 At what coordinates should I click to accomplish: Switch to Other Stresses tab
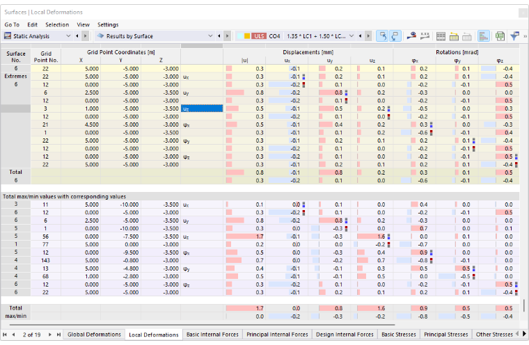[494, 335]
